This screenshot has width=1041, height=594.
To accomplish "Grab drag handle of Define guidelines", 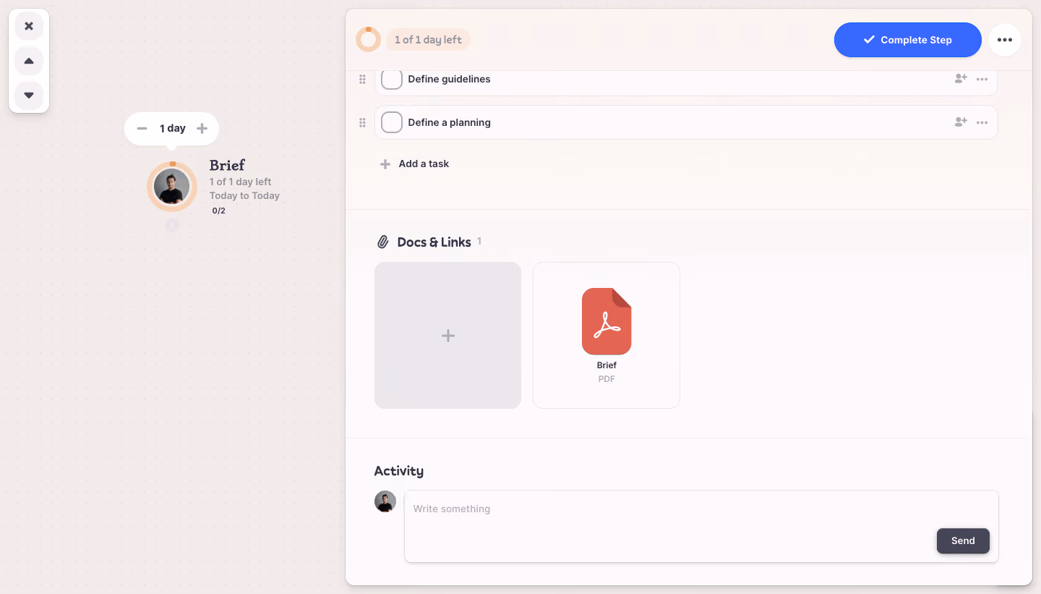I will pos(363,79).
